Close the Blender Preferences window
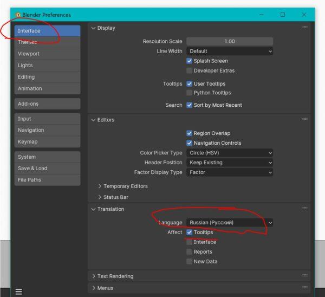 click(304, 15)
